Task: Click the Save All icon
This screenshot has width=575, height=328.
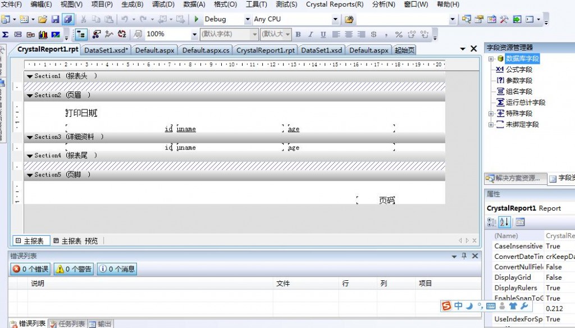Action: [68, 19]
